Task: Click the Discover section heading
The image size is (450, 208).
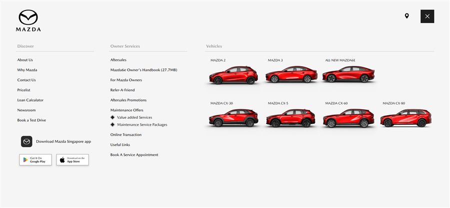Action: coord(25,46)
